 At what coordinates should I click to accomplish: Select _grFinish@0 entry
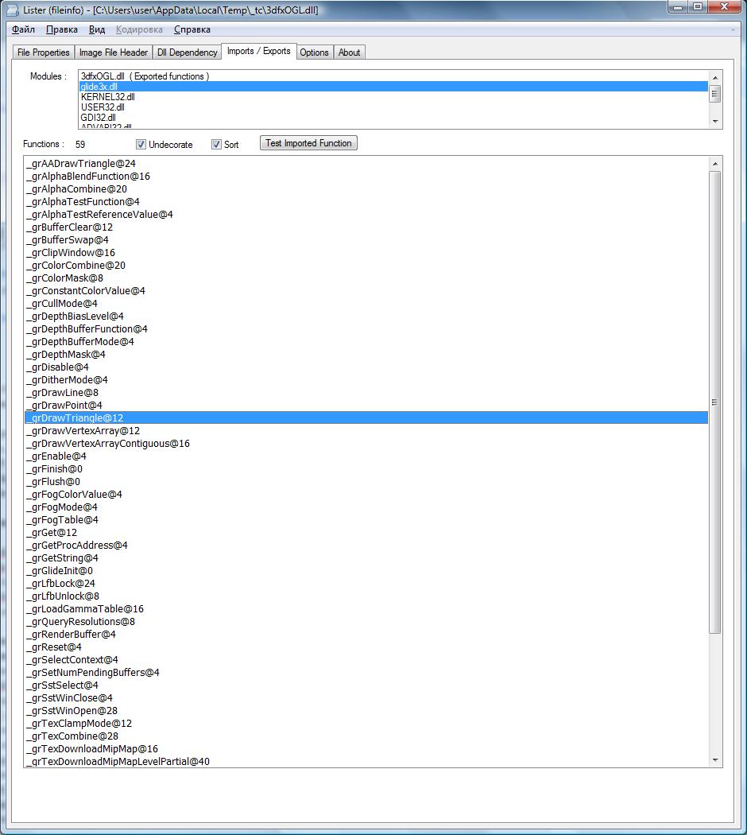(366, 469)
